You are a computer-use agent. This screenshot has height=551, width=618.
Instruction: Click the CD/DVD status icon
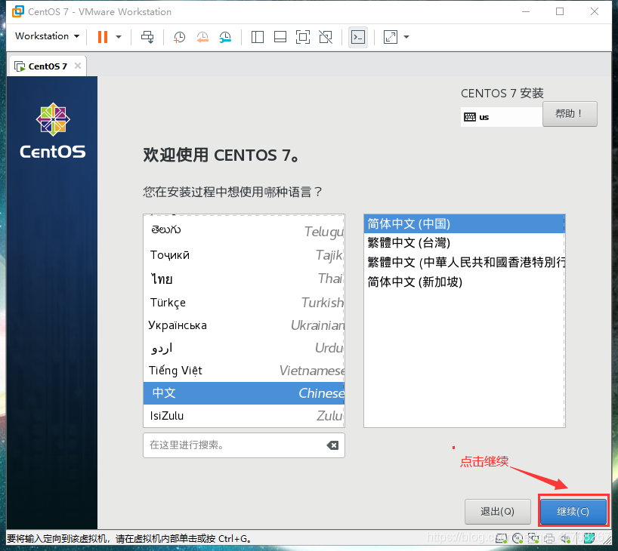[x=518, y=538]
